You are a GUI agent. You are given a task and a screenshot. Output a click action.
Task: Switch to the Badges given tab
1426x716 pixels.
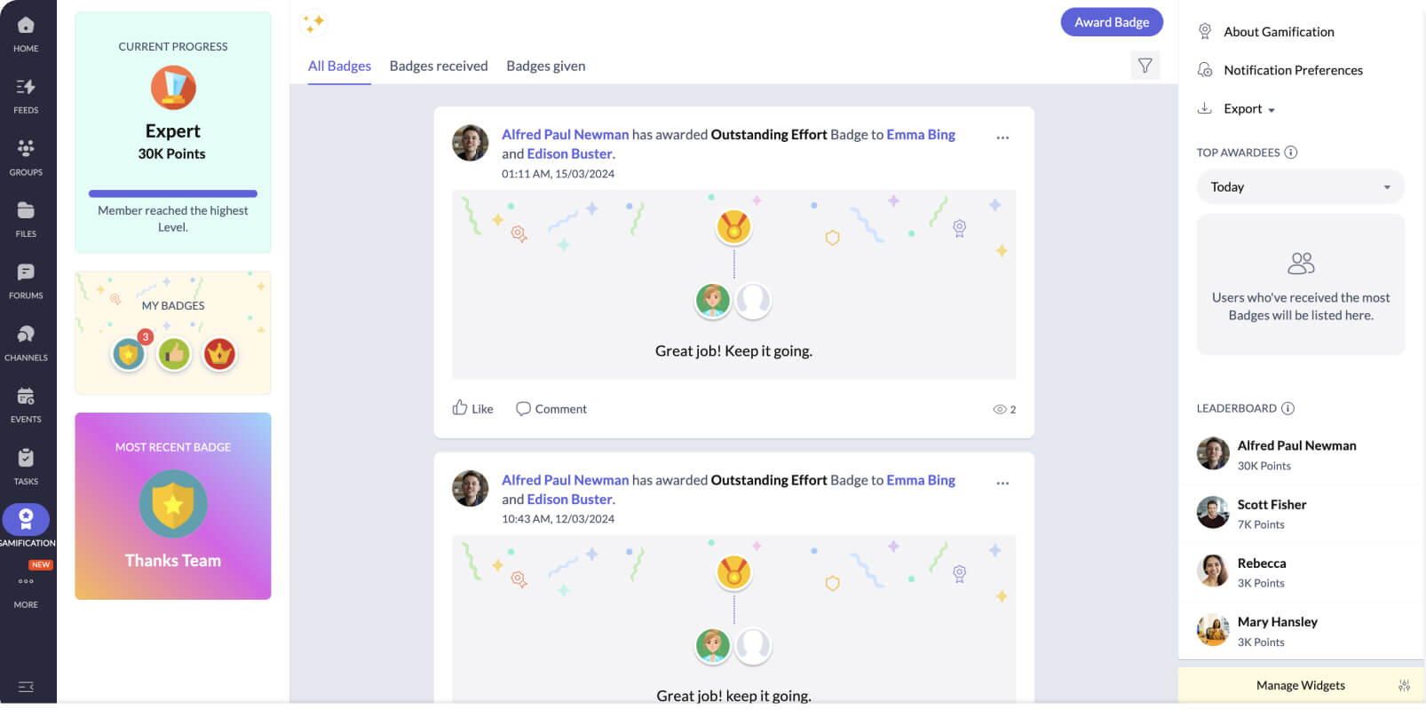click(546, 66)
